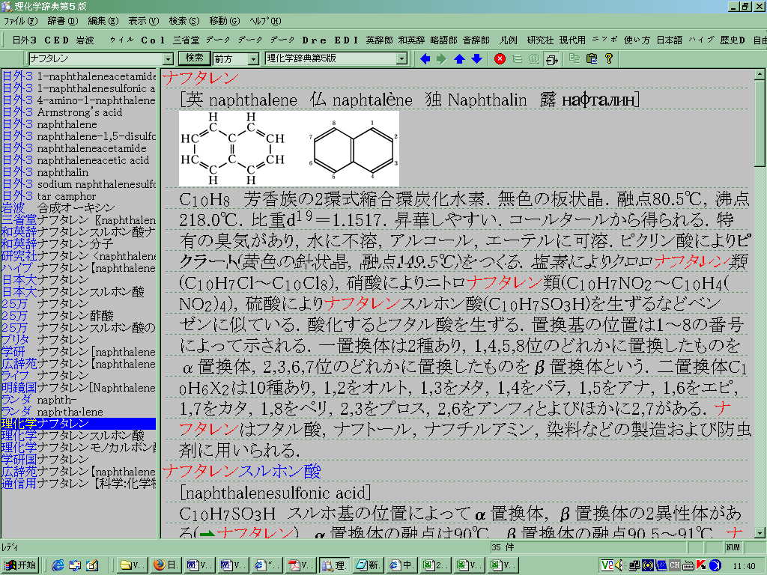Screen dimensions: 767x575
Task: Click the PDF document taskbar button
Action: pyautogui.click(x=301, y=565)
